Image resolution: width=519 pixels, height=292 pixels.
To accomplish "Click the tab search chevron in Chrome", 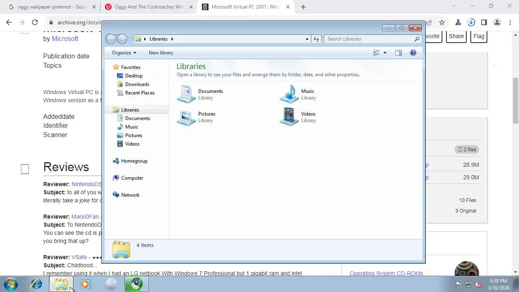I will point(454,6).
